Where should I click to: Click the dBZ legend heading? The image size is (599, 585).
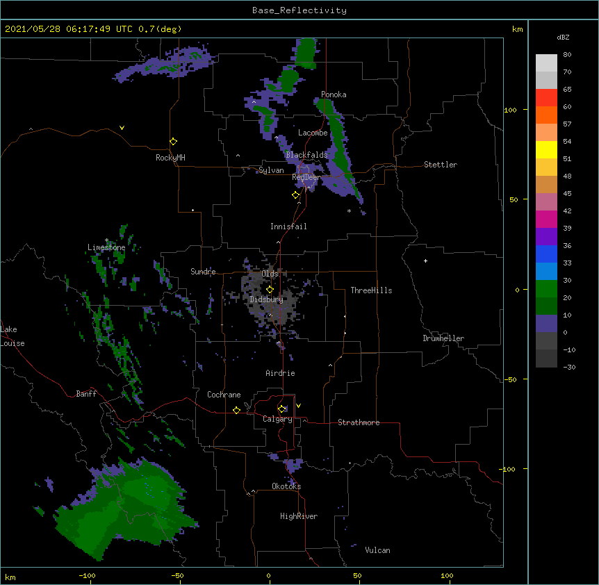coord(563,38)
